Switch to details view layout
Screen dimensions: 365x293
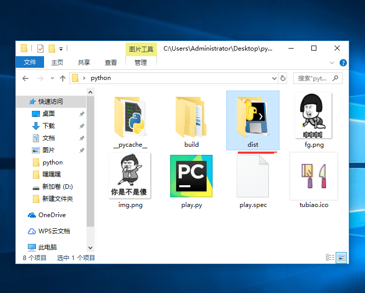[x=330, y=258]
